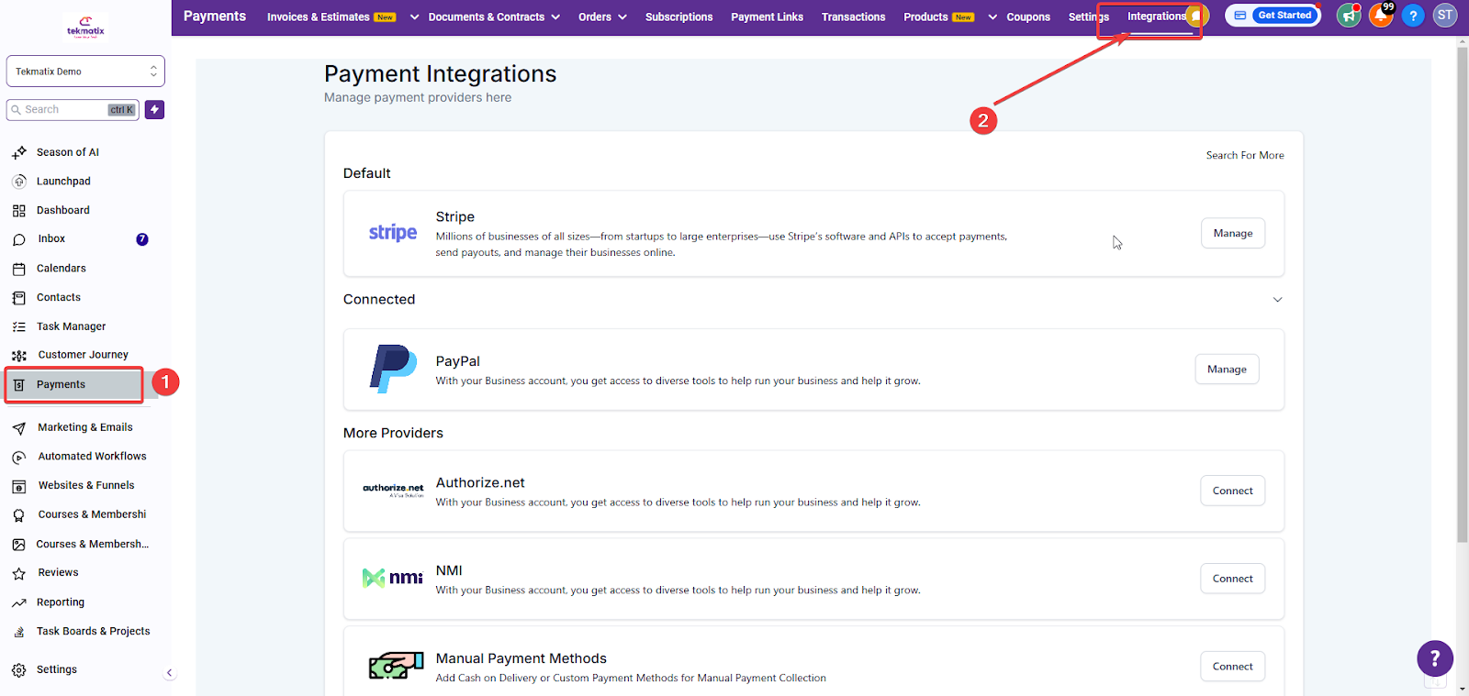Open Marketing & Emails paper plane icon
This screenshot has width=1469, height=696.
[19, 428]
